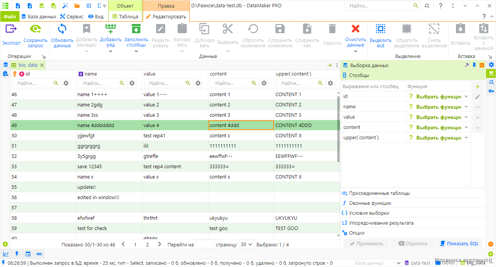Open the База данных menu
Viewport: 496px width, 267px height.
39,16
